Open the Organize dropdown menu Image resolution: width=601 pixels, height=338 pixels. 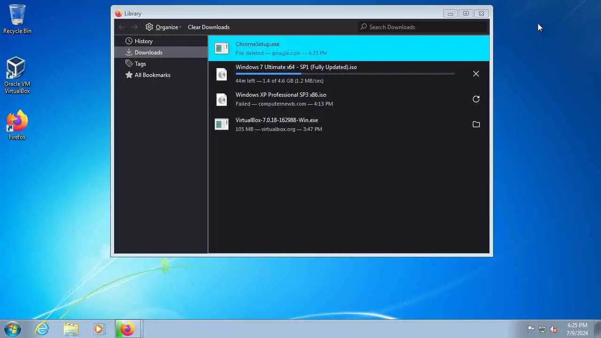tap(163, 27)
